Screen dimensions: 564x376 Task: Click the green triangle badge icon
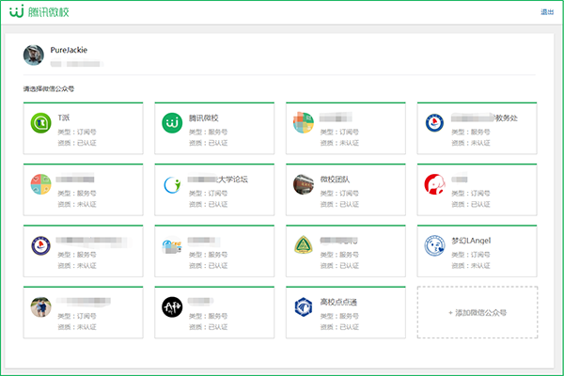tap(304, 245)
